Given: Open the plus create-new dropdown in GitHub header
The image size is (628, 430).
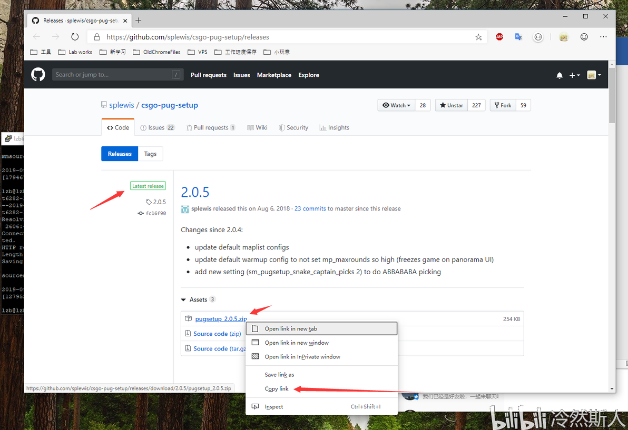Looking at the screenshot, I should tap(574, 75).
